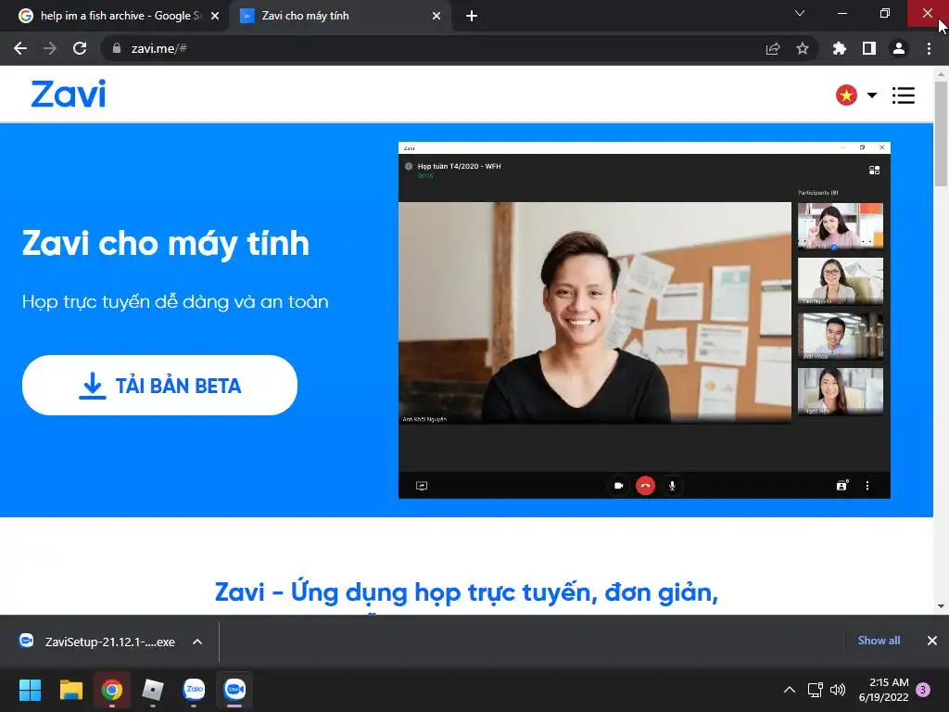Click the scrollbar down arrow
Image resolution: width=949 pixels, height=712 pixels.
[941, 606]
